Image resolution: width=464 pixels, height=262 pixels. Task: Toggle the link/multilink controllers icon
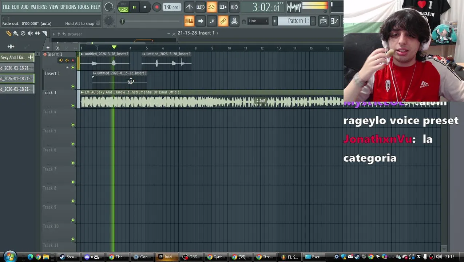tap(223, 21)
